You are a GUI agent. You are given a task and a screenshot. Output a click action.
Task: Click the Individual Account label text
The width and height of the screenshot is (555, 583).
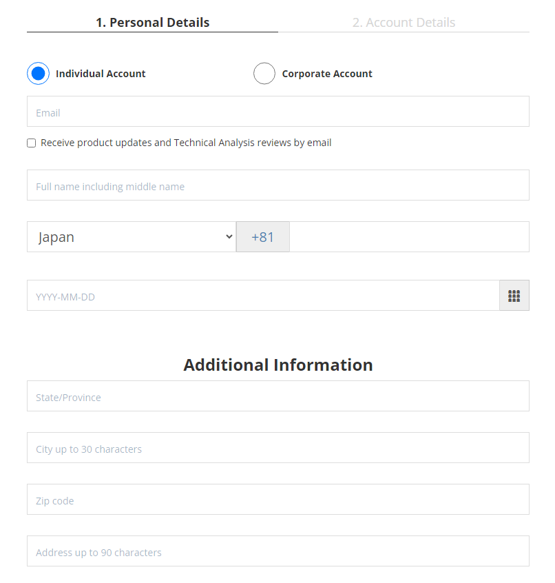click(101, 74)
